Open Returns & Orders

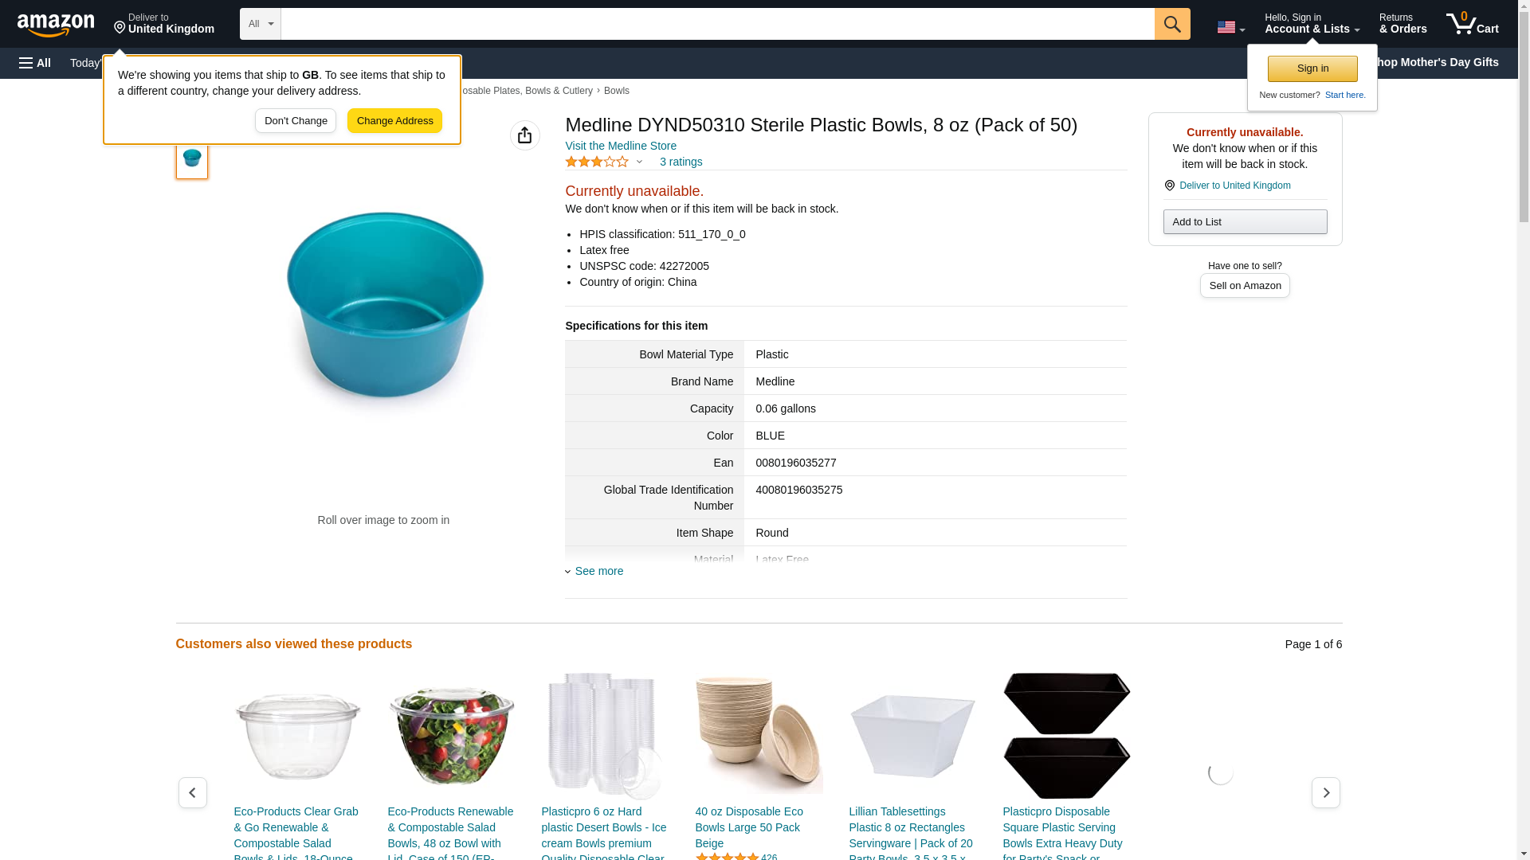(x=1402, y=24)
